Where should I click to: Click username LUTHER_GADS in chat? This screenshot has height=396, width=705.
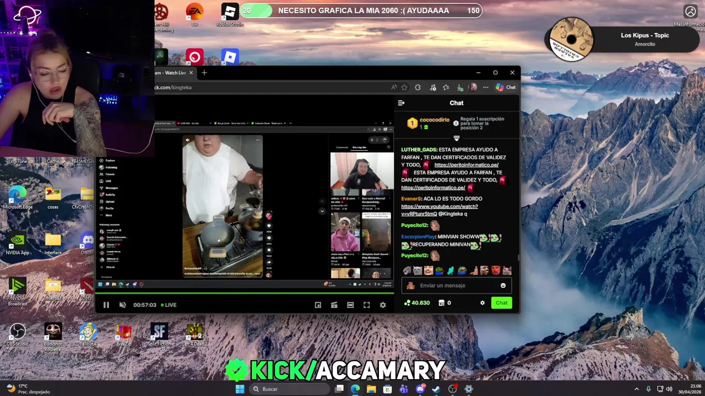[x=419, y=150]
